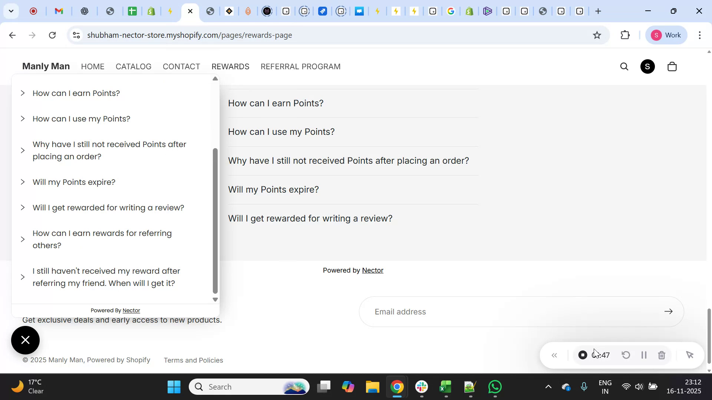
Task: Open the shopping cart icon
Action: click(672, 66)
